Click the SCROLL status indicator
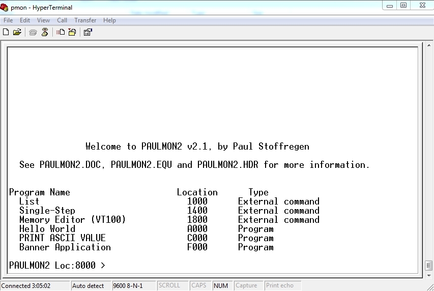Screen dimensions: 434x291 [172, 285]
